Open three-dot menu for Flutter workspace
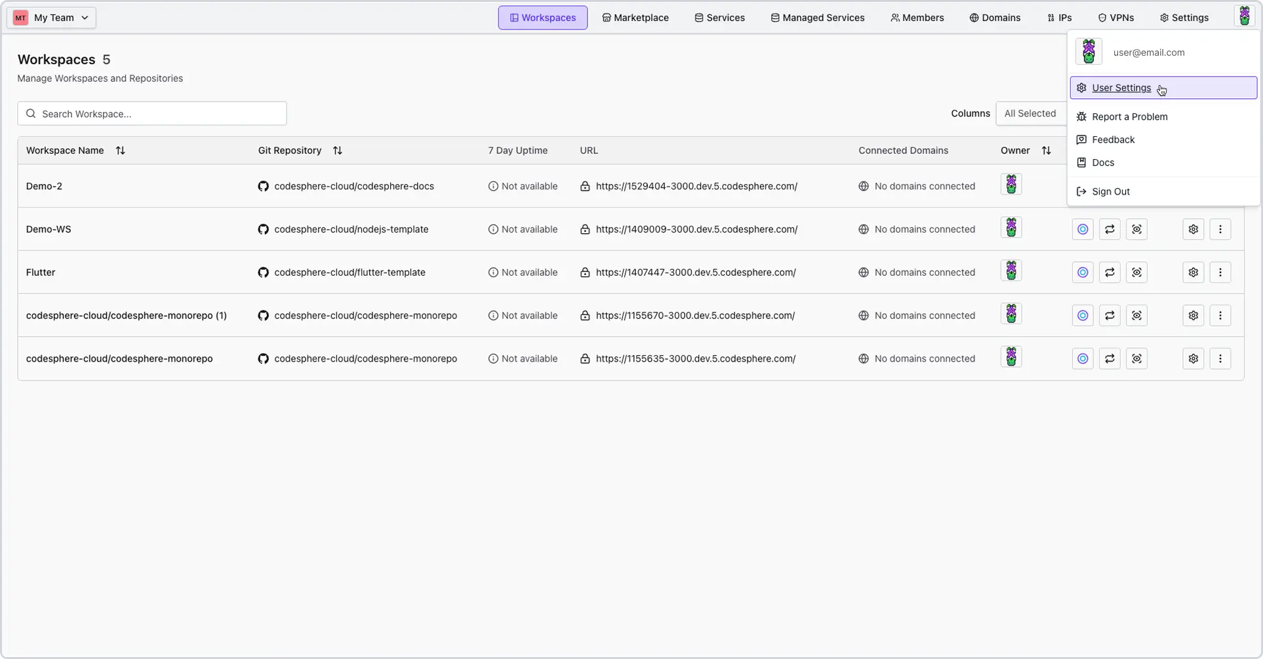 [x=1220, y=273]
